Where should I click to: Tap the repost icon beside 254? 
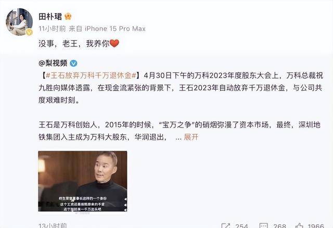pos(225,225)
